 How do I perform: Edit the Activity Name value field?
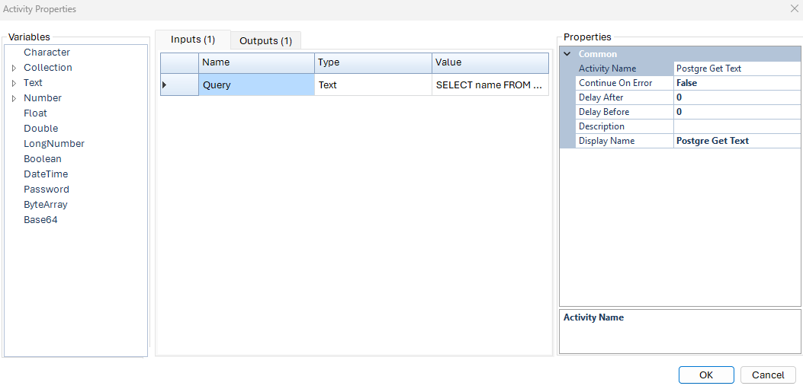736,69
